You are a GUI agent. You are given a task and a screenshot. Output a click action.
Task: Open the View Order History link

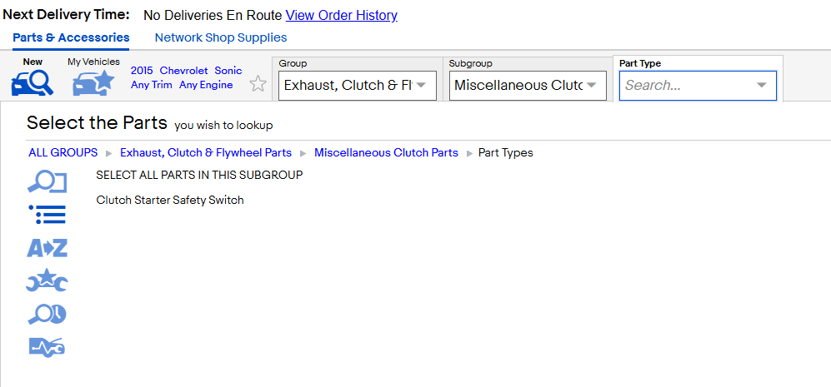click(x=341, y=15)
